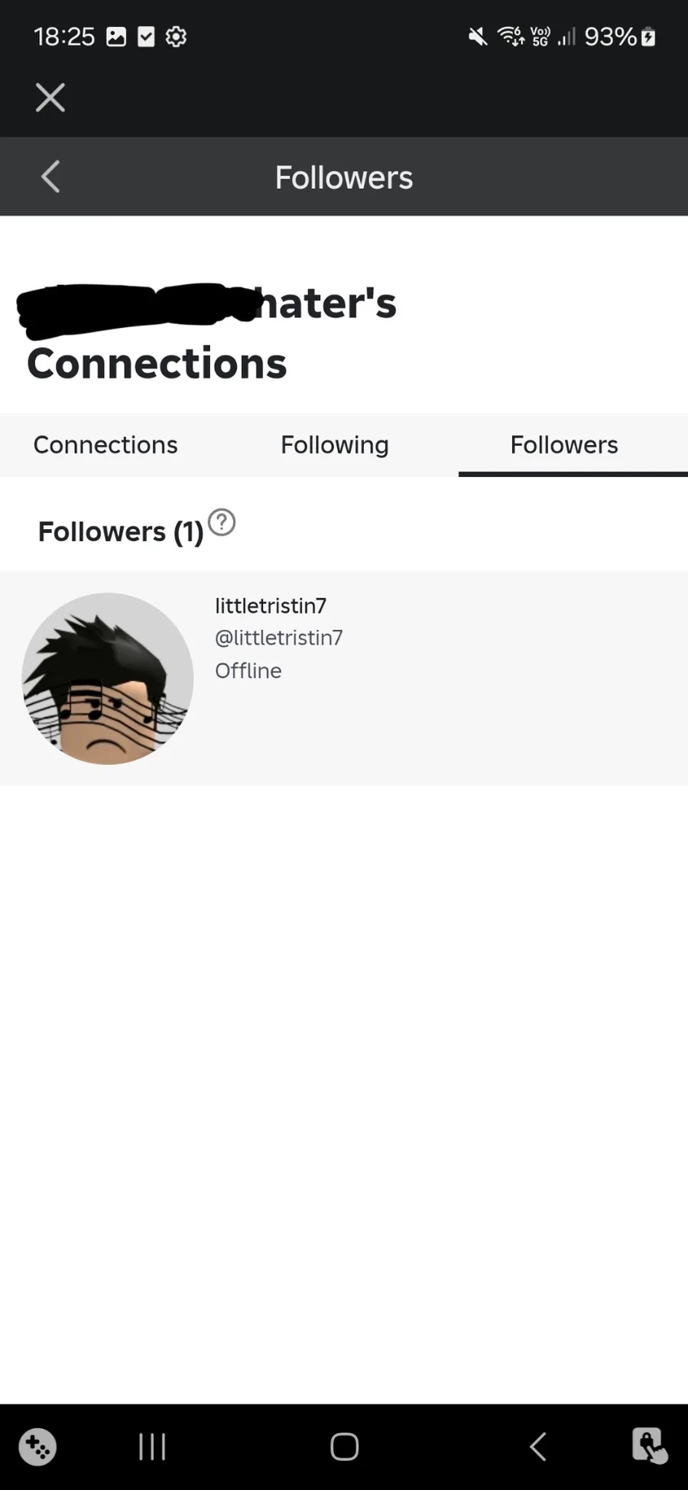Switch to the Following tab
Screen dimensions: 688x1490
click(x=335, y=445)
